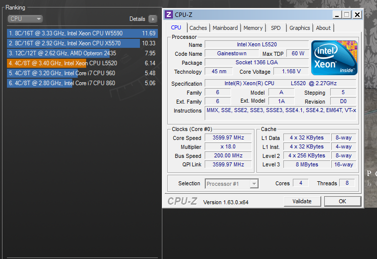Click the 6.14 ranking score
The image size is (377, 259).
[x=150, y=63]
